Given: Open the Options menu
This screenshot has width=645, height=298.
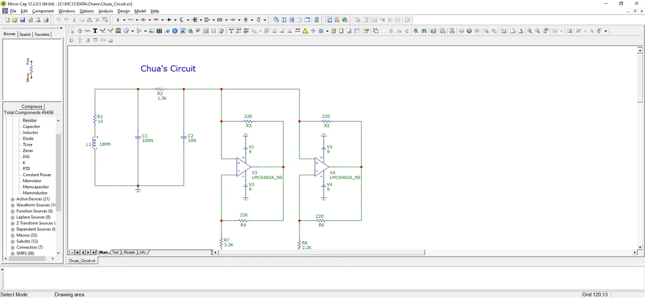Looking at the screenshot, I should tap(87, 11).
